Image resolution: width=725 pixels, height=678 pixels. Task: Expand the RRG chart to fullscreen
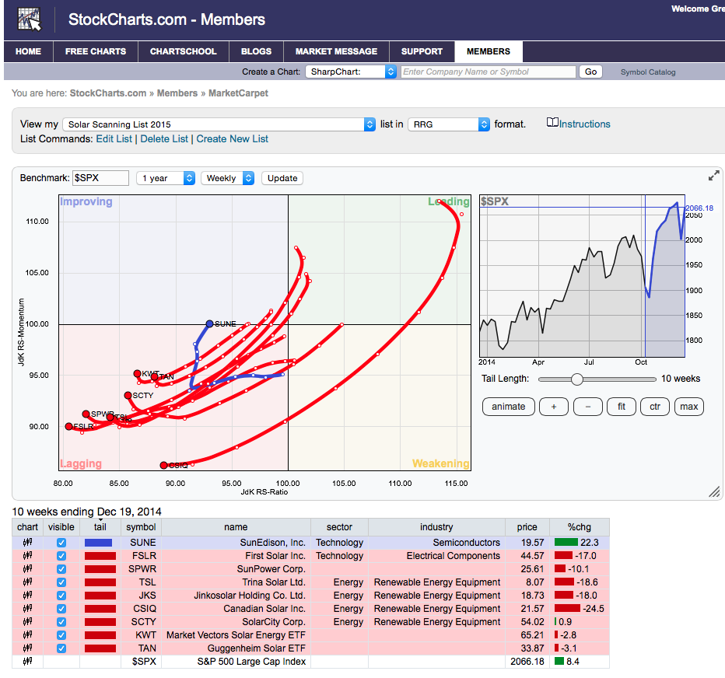(x=713, y=176)
